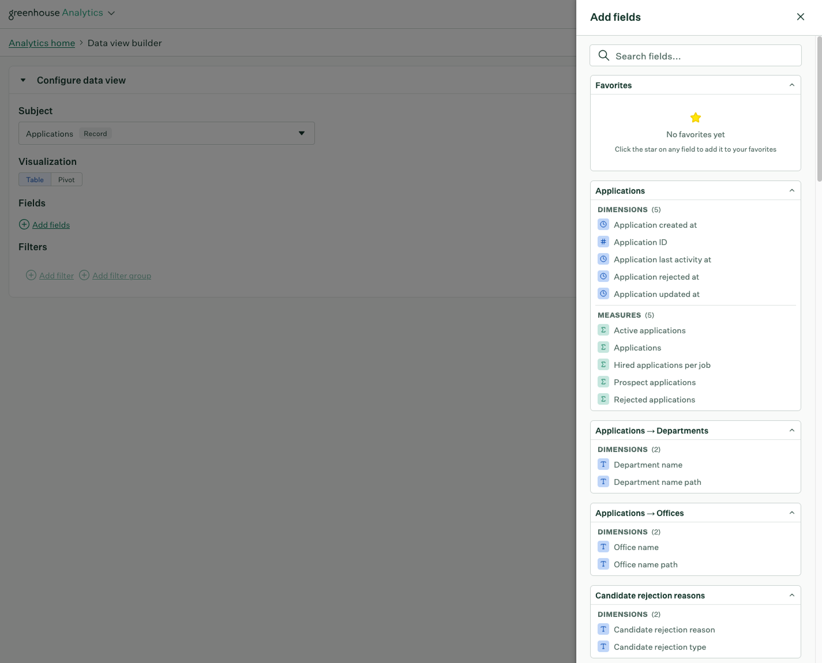The width and height of the screenshot is (822, 663).
Task: Click text icon beside Department name path
Action: coord(603,481)
